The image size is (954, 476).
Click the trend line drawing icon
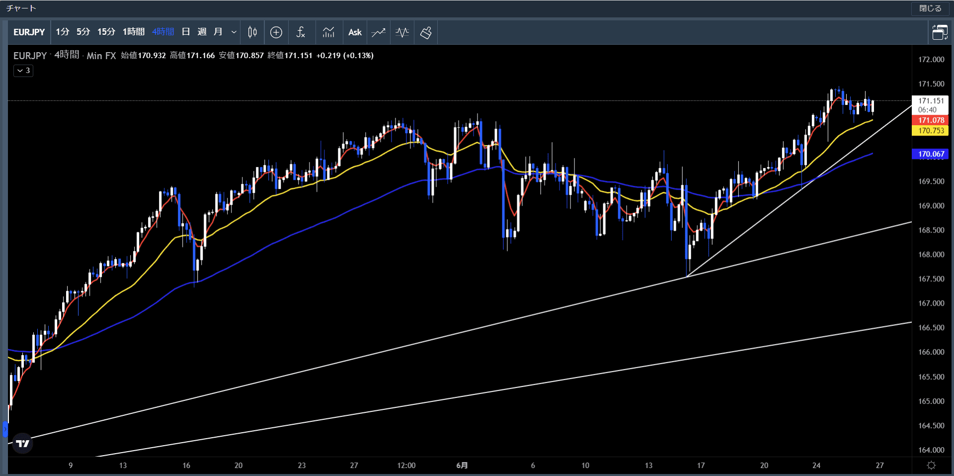(x=379, y=32)
